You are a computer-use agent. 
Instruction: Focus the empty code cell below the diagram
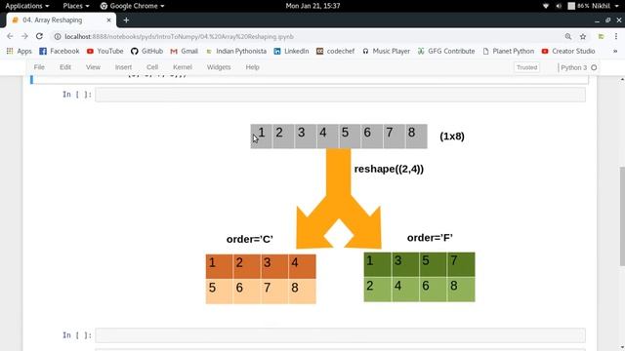(x=341, y=335)
